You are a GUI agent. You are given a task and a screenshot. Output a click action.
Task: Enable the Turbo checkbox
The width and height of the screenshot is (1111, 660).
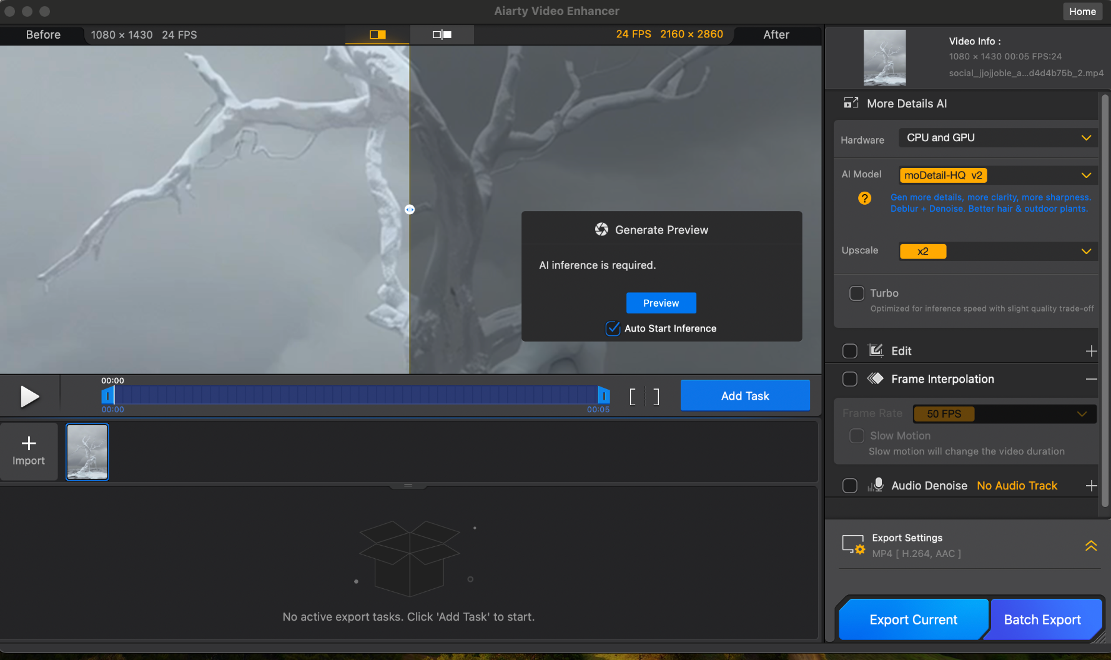[857, 293]
